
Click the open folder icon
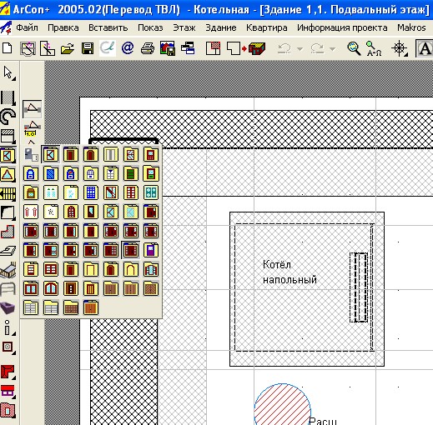click(68, 48)
